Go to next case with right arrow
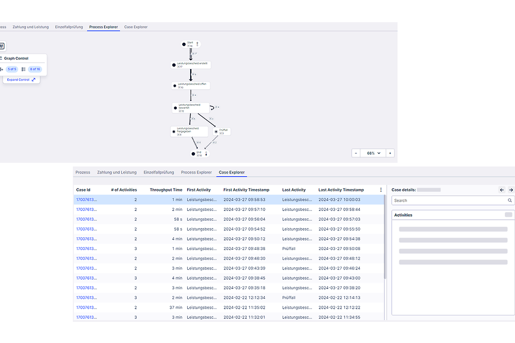The image size is (515, 343). tap(511, 190)
